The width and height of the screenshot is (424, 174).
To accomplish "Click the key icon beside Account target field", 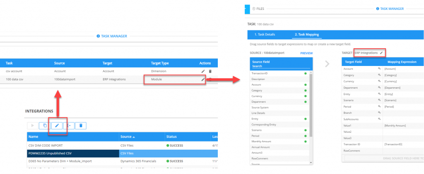I will pos(379,69).
